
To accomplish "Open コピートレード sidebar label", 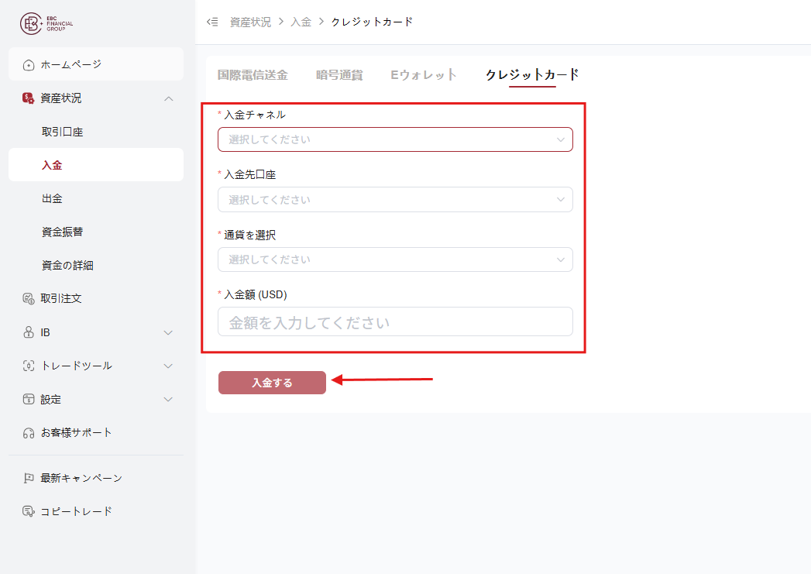I will click(76, 511).
